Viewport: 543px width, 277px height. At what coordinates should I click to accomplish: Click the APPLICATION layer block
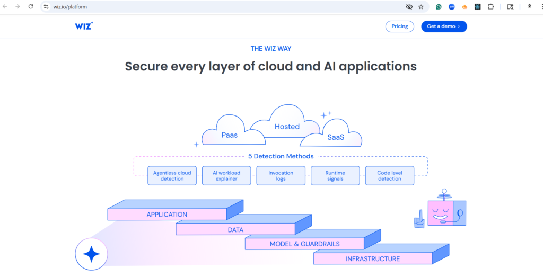pyautogui.click(x=167, y=215)
